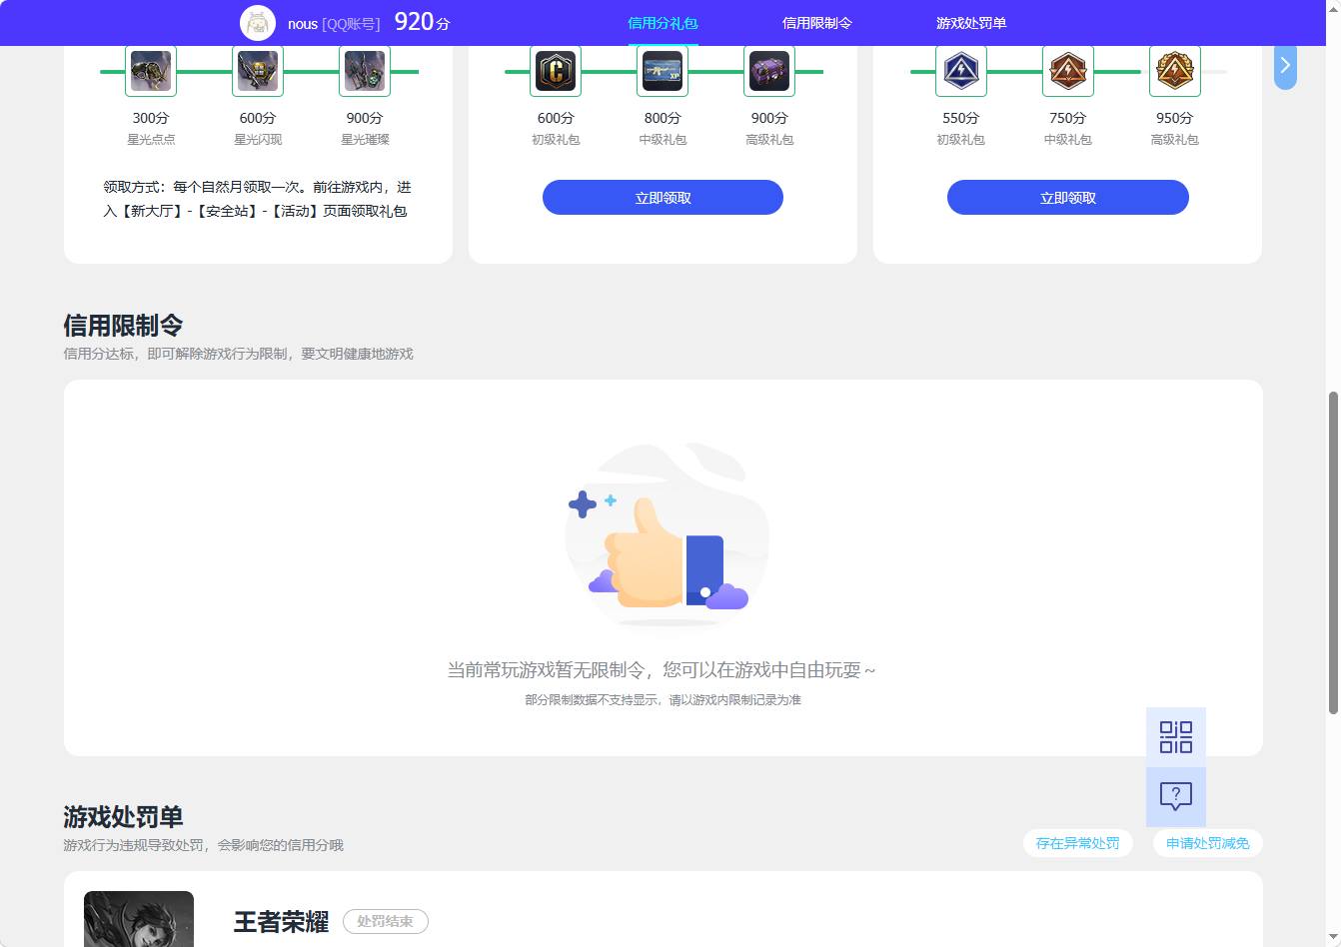Open 存在异常处罚 link
Viewport: 1341px width, 947px height.
point(1078,843)
